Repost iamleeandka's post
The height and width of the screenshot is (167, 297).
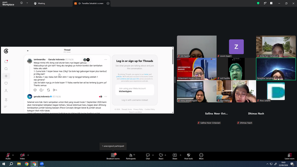click(x=48, y=90)
